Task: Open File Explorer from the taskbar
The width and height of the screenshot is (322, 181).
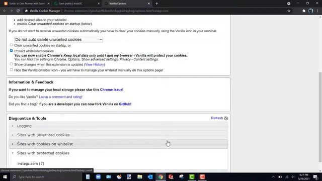Action: pyautogui.click(x=140, y=176)
